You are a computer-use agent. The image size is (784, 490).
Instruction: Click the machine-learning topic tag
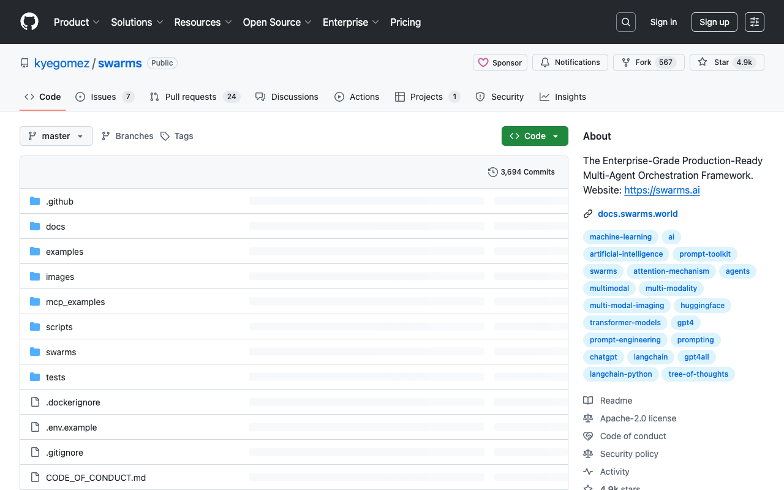pyautogui.click(x=620, y=237)
